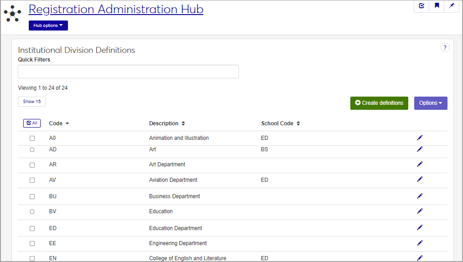
Task: Open the help question mark icon
Action: 445,47
